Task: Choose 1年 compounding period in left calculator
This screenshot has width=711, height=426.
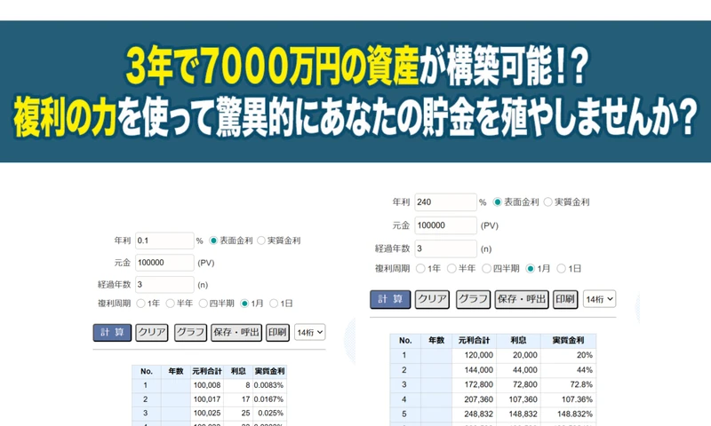Action: point(141,304)
